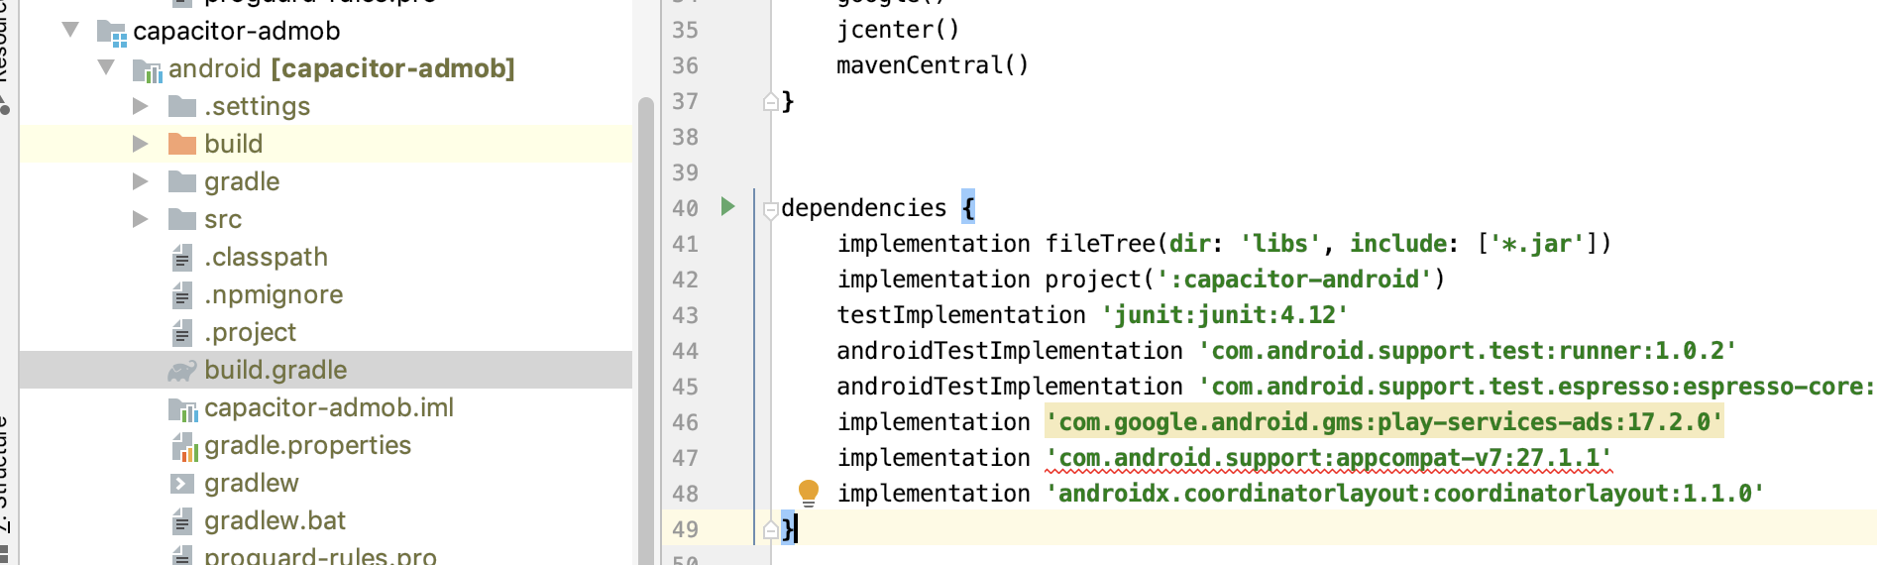
Task: Click the capacitor-admob.iml file icon
Action: click(183, 408)
